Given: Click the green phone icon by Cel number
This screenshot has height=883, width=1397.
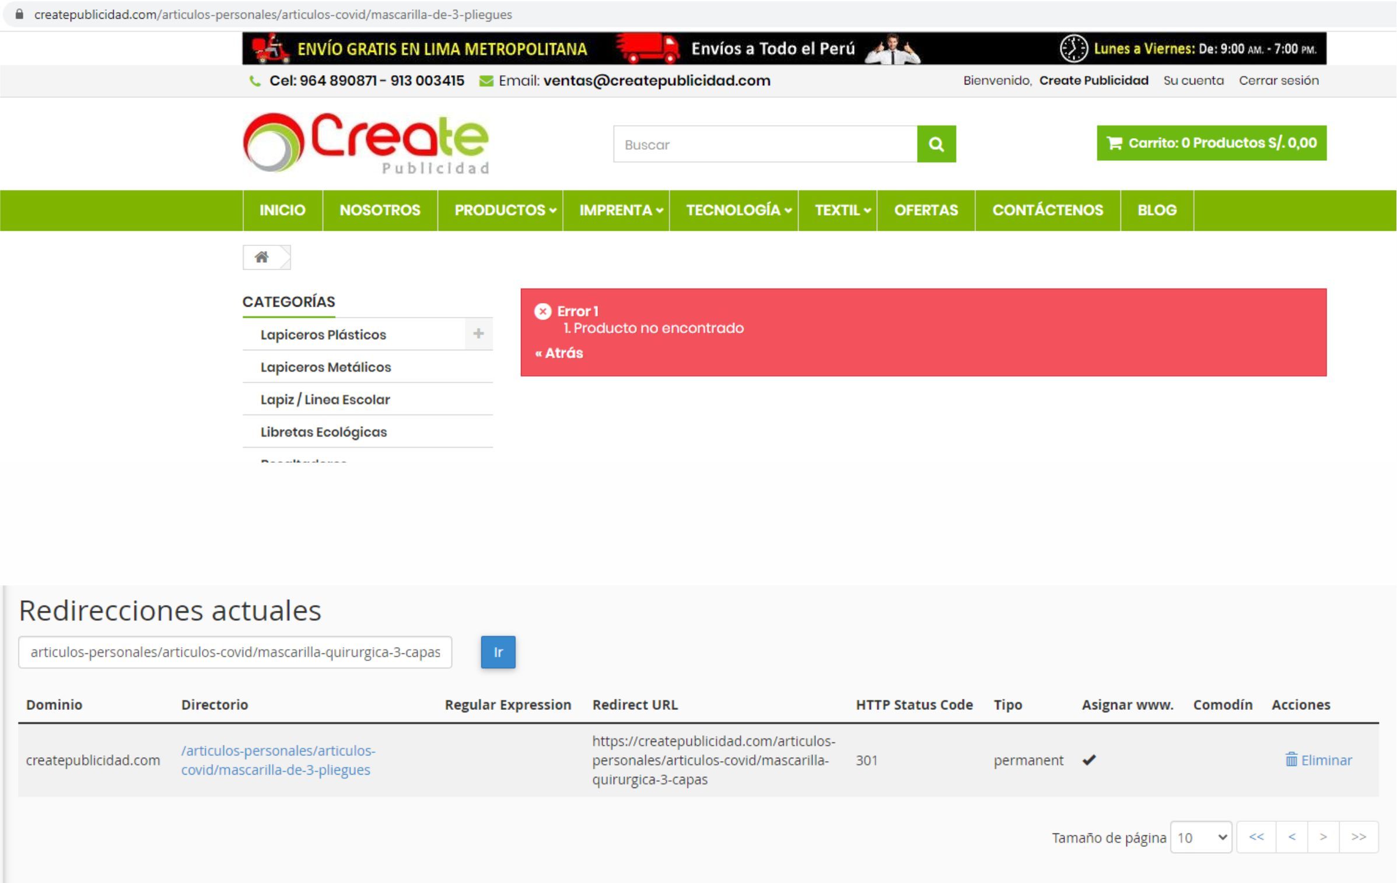Looking at the screenshot, I should click(x=255, y=81).
